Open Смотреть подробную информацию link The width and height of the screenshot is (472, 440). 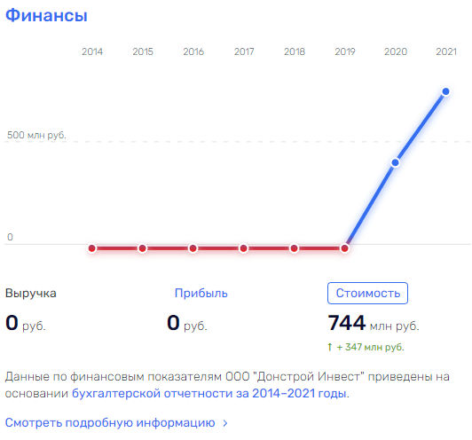click(x=110, y=423)
